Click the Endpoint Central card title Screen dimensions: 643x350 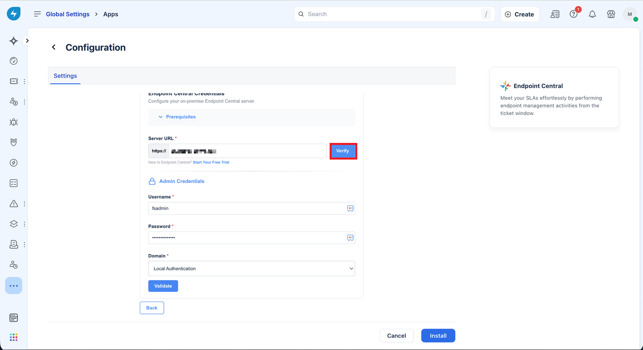[538, 86]
